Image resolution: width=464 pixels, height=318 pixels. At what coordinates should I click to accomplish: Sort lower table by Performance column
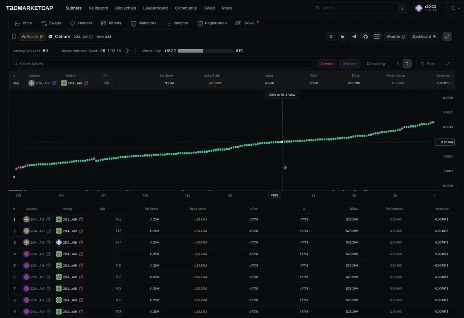click(x=394, y=209)
